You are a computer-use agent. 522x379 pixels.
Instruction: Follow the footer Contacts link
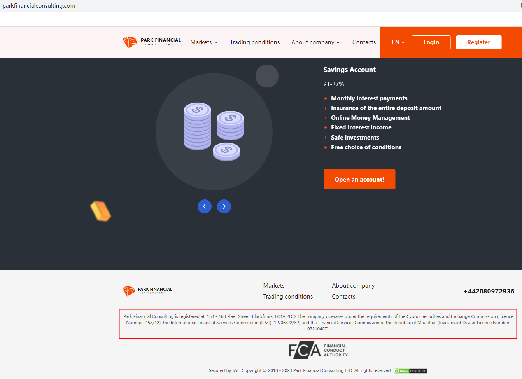[343, 297]
